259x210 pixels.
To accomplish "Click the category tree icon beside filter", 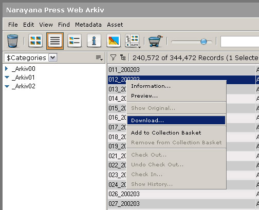I will (123, 58).
